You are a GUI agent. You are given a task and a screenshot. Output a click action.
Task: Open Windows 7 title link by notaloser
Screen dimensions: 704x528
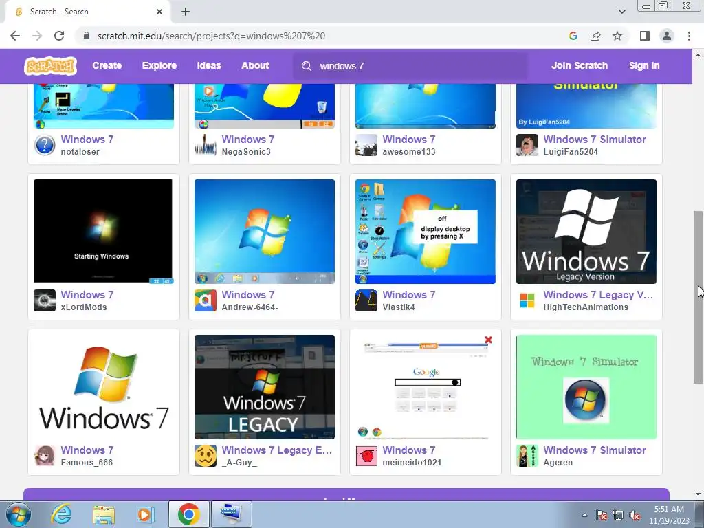tap(87, 140)
